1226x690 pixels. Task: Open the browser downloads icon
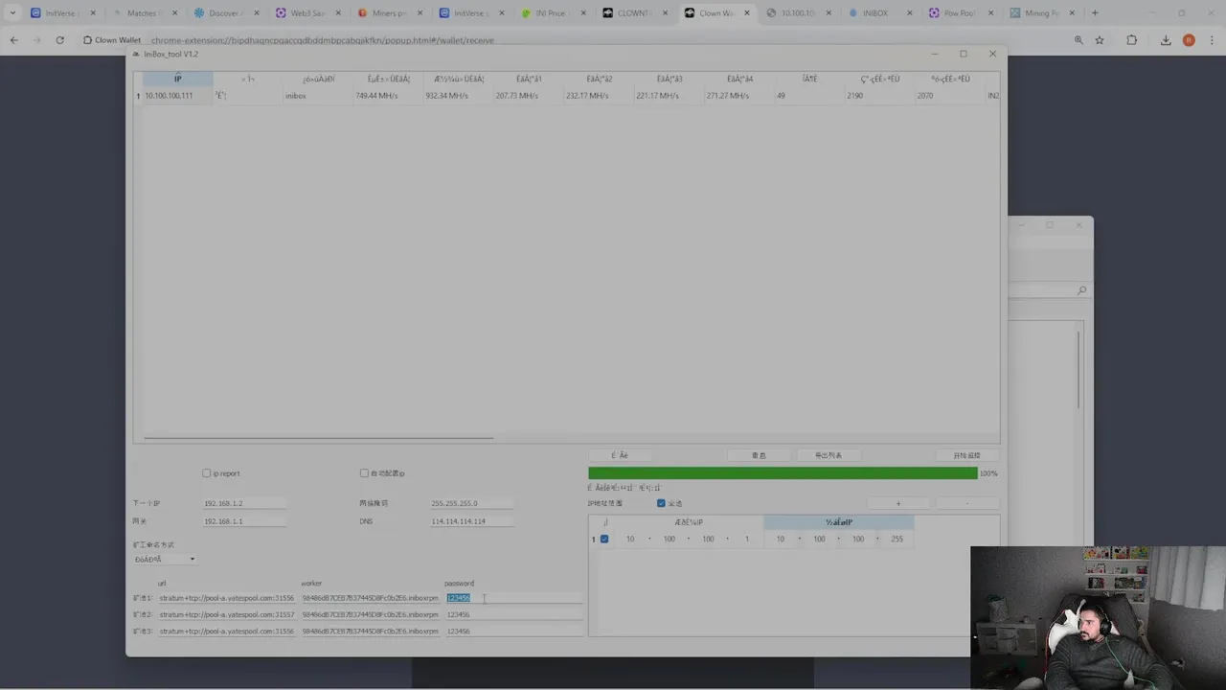(1166, 40)
